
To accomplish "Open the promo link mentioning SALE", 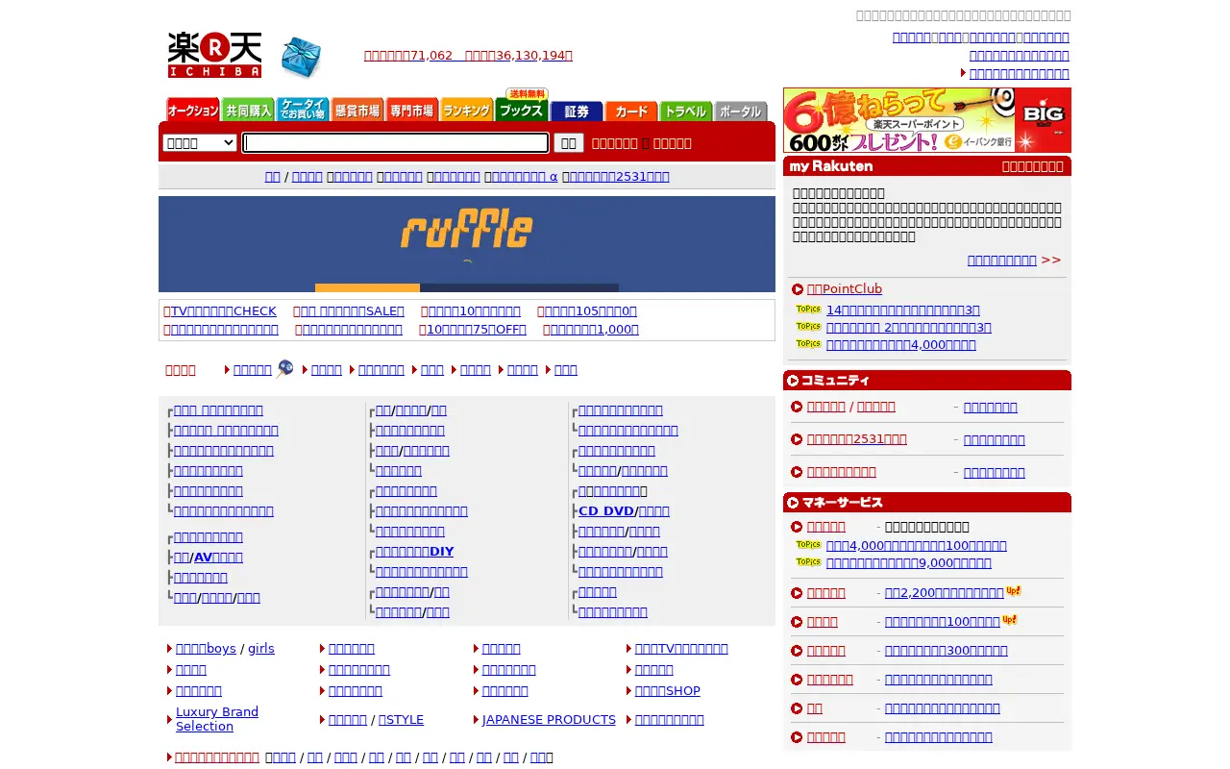I will click(349, 311).
